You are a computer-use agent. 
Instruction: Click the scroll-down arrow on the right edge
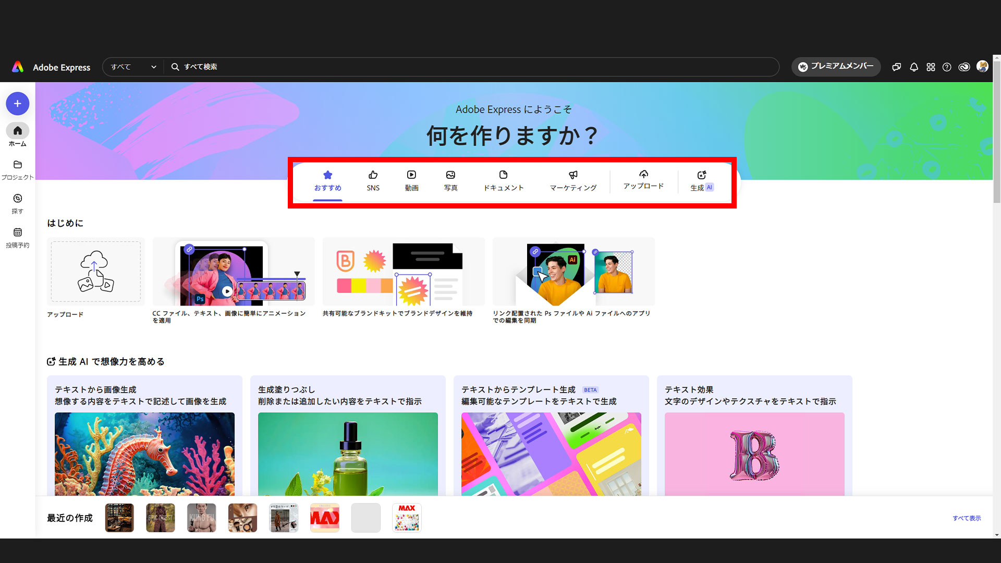pyautogui.click(x=996, y=534)
